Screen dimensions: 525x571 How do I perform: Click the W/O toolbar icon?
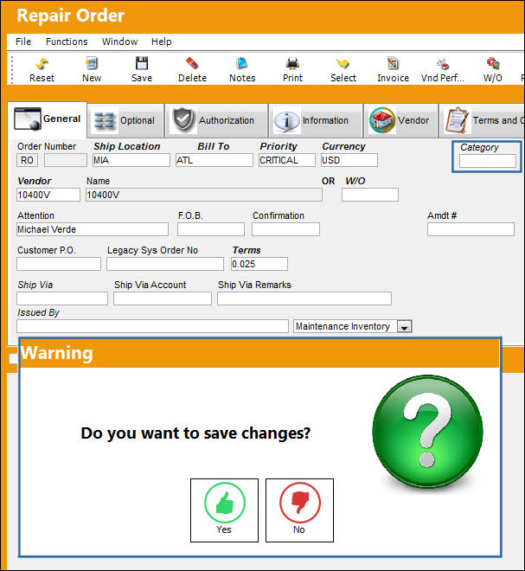[x=493, y=69]
